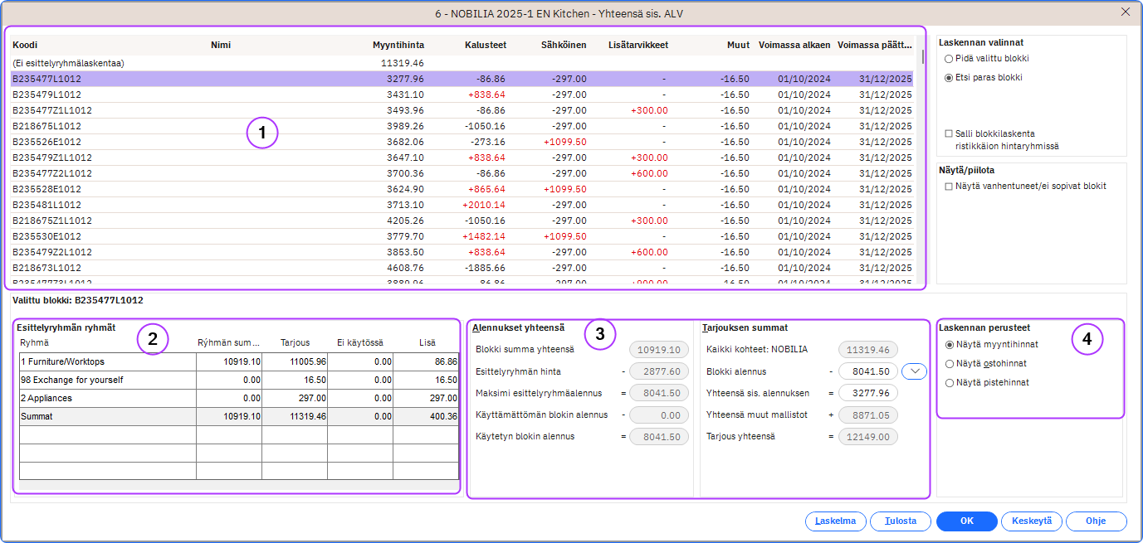Check 'Näytä vanhentuneet/ei sopivat blokit'
1143x543 pixels.
point(949,187)
